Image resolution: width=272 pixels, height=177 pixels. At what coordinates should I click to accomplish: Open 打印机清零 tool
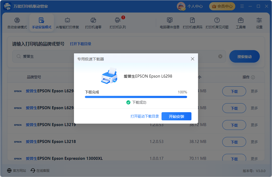93,23
